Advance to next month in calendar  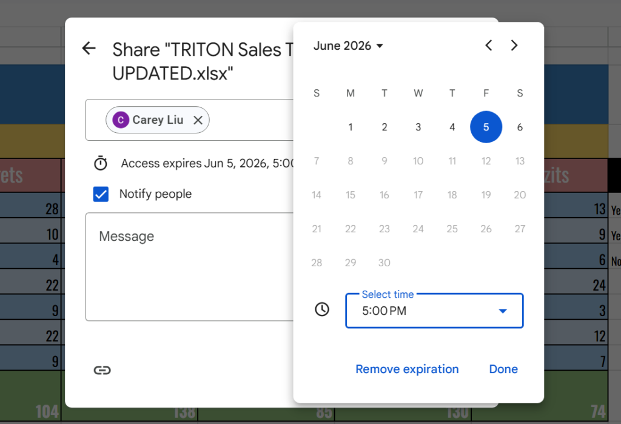click(514, 45)
